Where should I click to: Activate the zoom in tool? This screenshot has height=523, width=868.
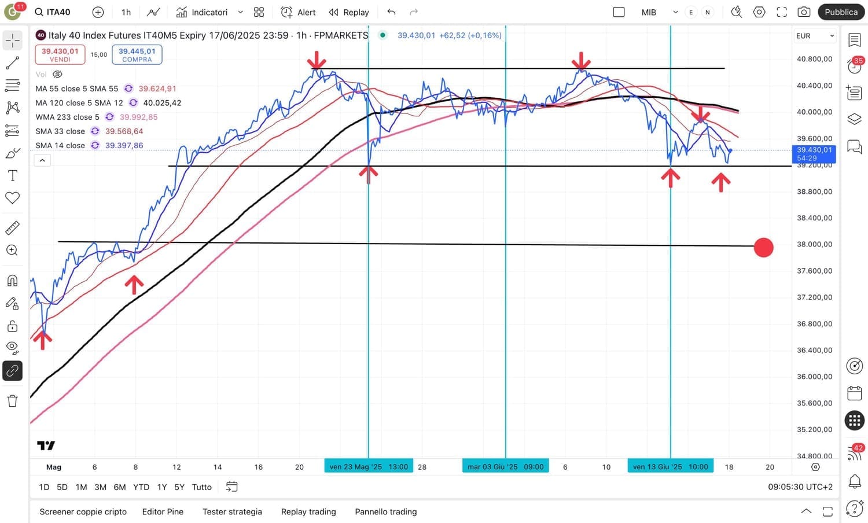pyautogui.click(x=13, y=251)
